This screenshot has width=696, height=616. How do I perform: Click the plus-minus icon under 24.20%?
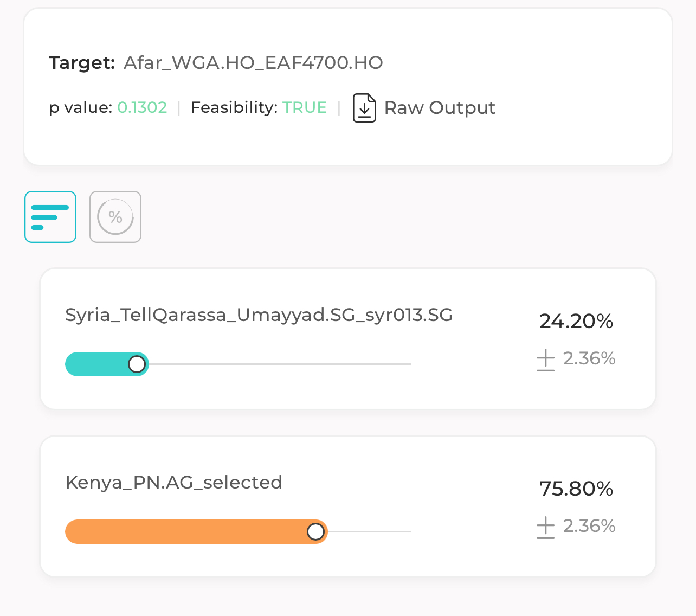(545, 360)
